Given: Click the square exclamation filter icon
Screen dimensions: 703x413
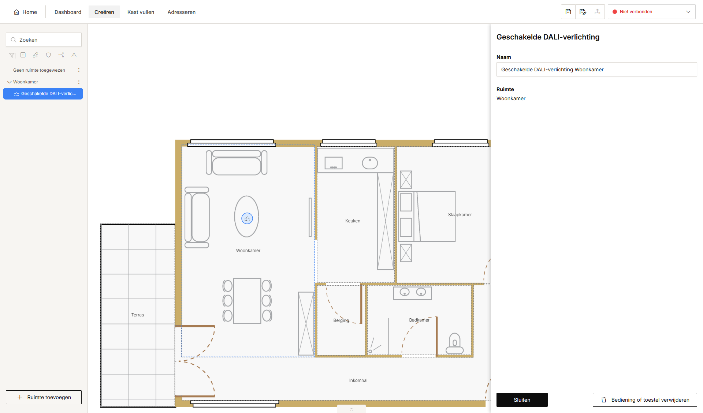Looking at the screenshot, I should coord(23,55).
